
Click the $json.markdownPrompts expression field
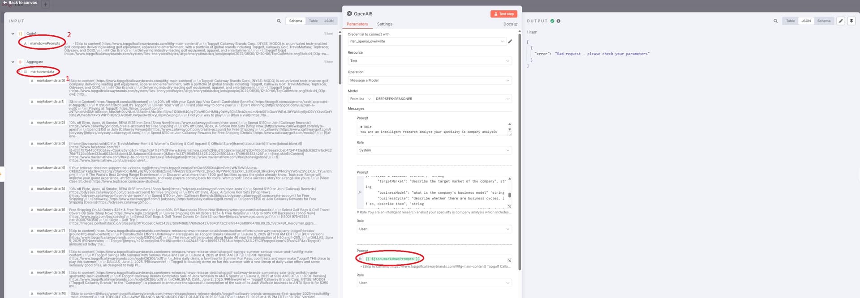pyautogui.click(x=434, y=259)
